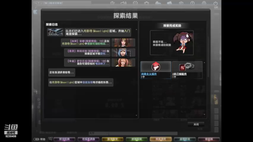Click the chat input field beside 大厅
Screen dimensions: 253x142
[143, 133]
